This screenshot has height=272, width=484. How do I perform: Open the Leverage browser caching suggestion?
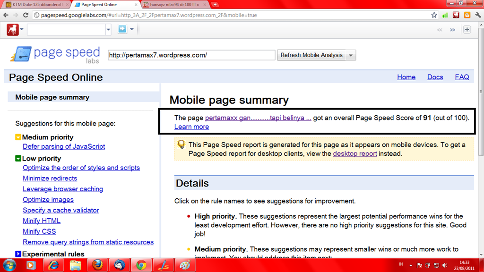tap(63, 189)
